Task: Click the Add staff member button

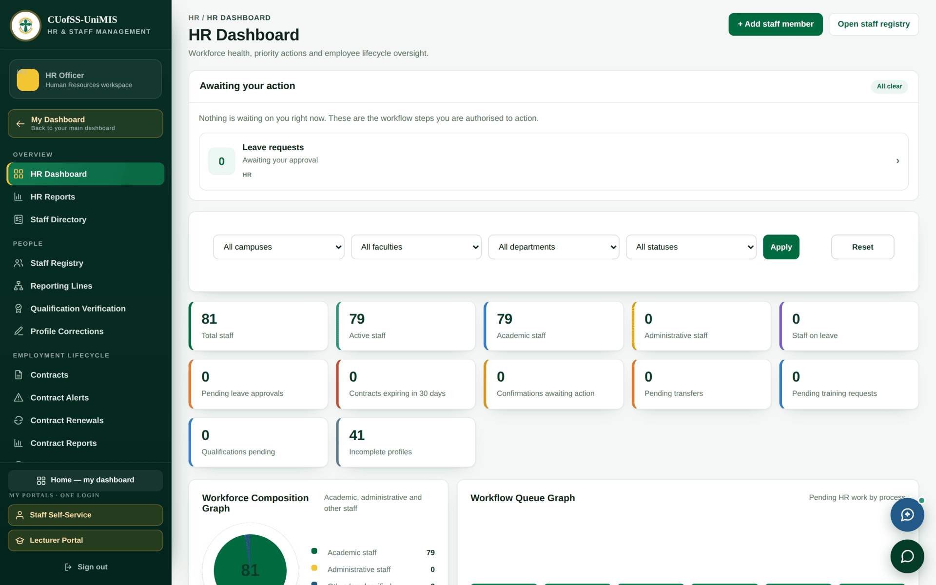Action: click(x=776, y=24)
